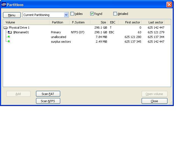
Task: Click last sector value 625 137 344
Action: pos(156,37)
